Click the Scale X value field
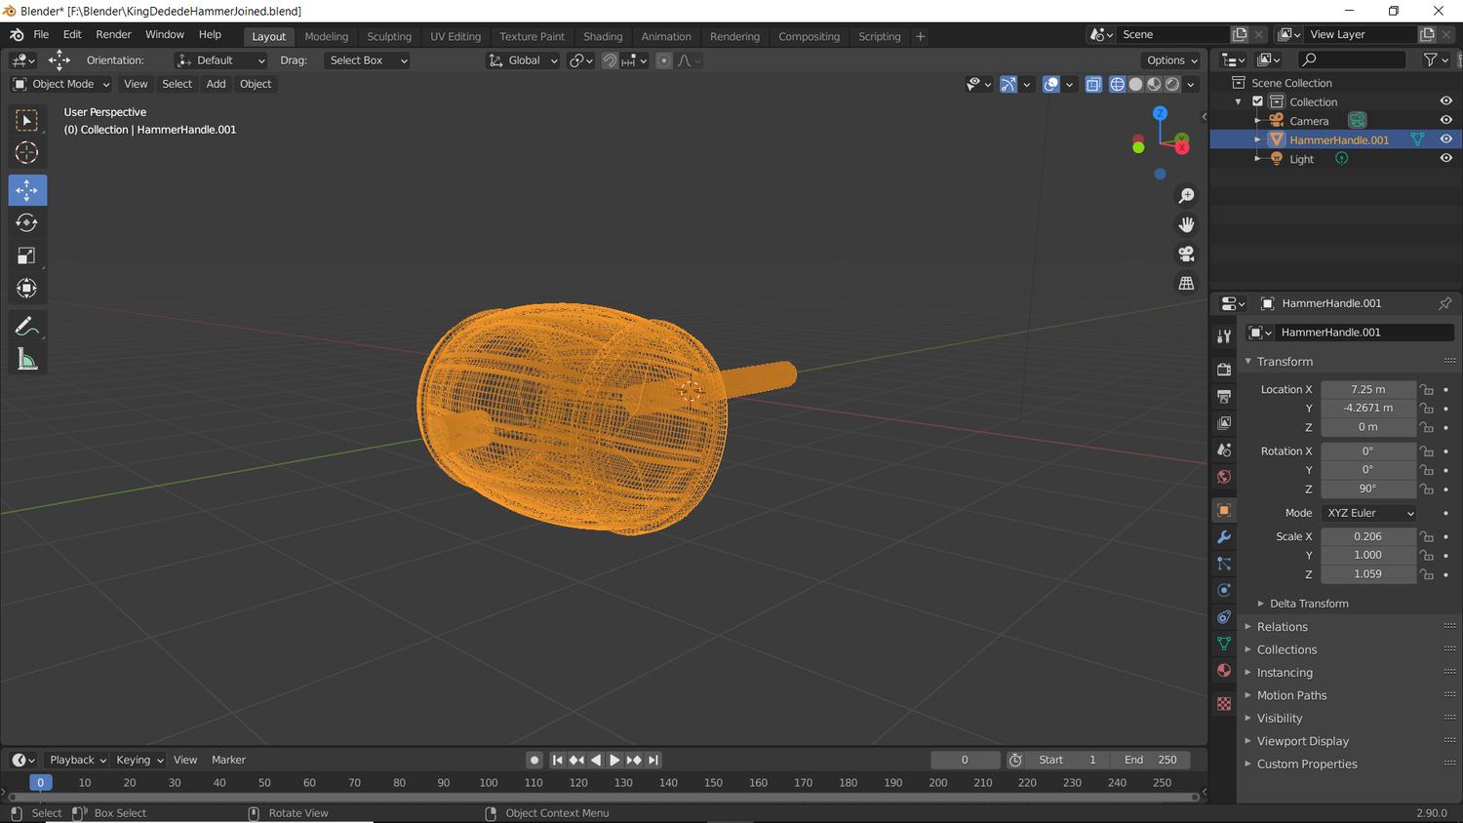The height and width of the screenshot is (823, 1463). (x=1367, y=536)
